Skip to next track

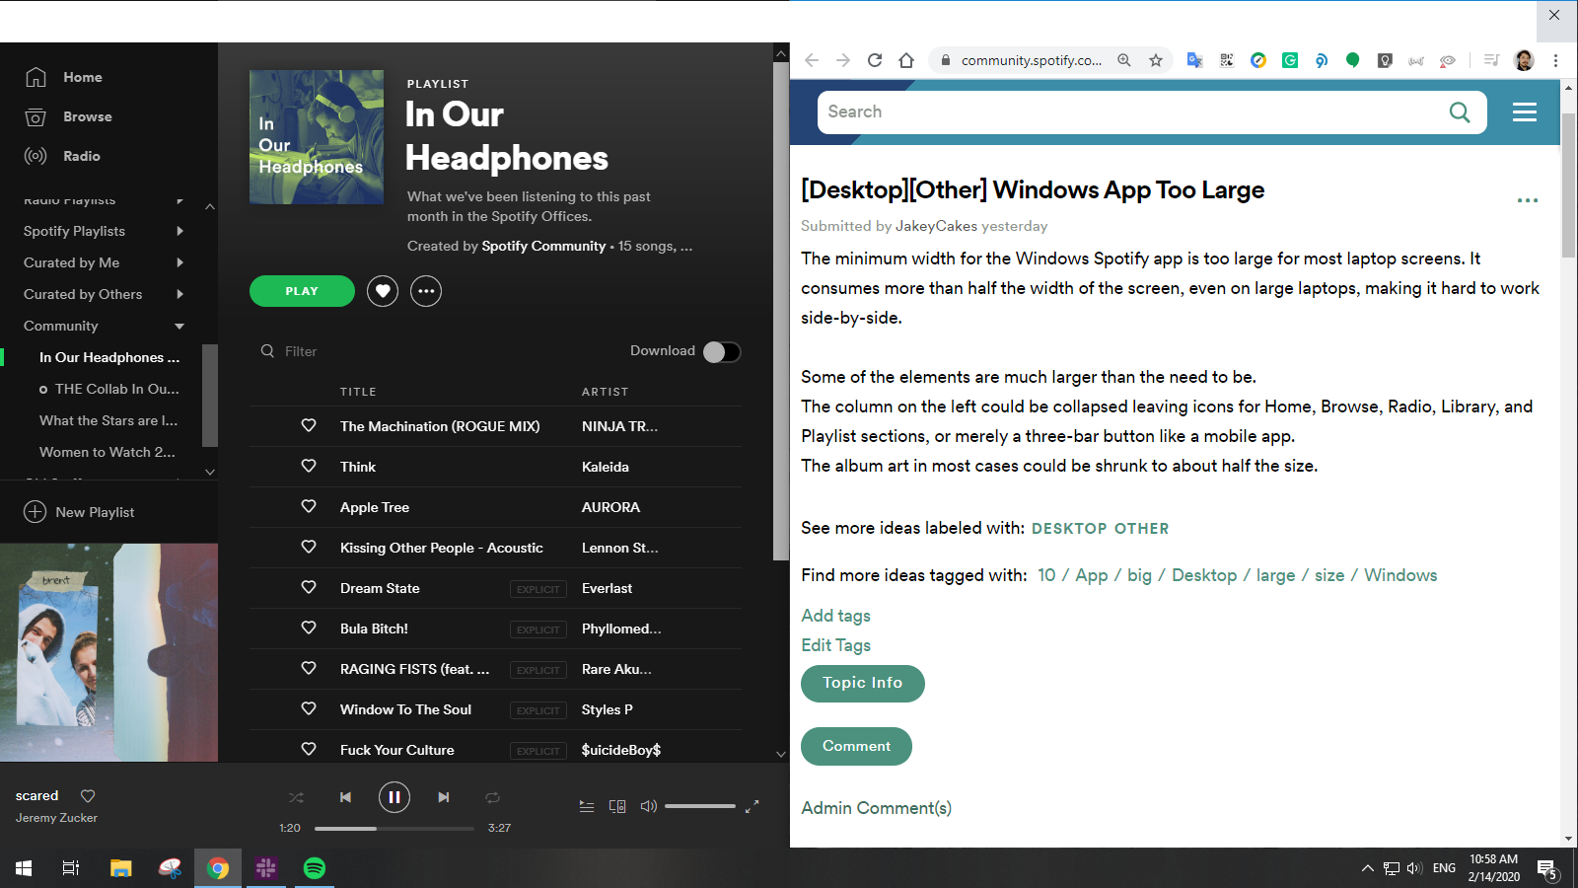(444, 797)
